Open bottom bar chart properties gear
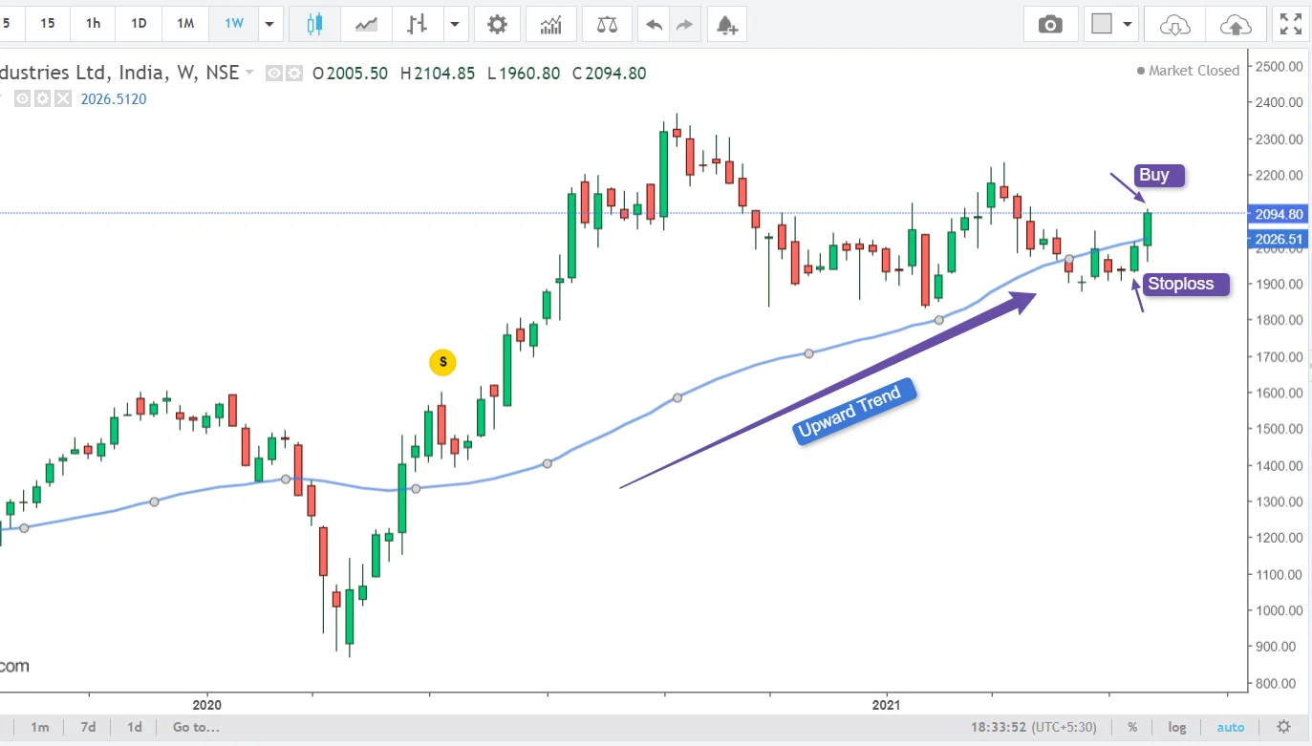The image size is (1312, 746). click(x=1284, y=727)
